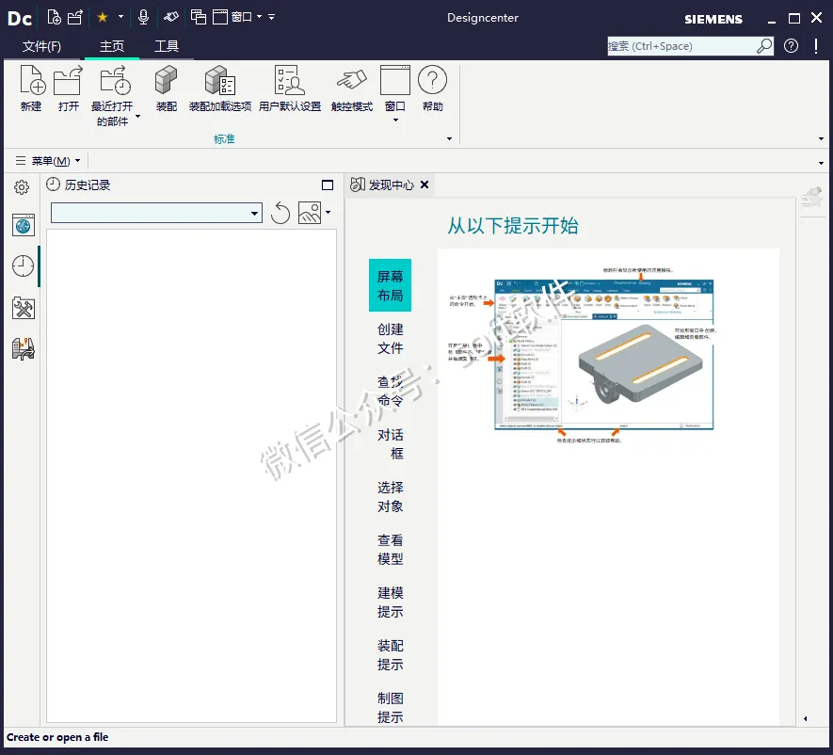The image size is (833, 755).
Task: Select the 创建文件 tip topic
Action: point(390,339)
